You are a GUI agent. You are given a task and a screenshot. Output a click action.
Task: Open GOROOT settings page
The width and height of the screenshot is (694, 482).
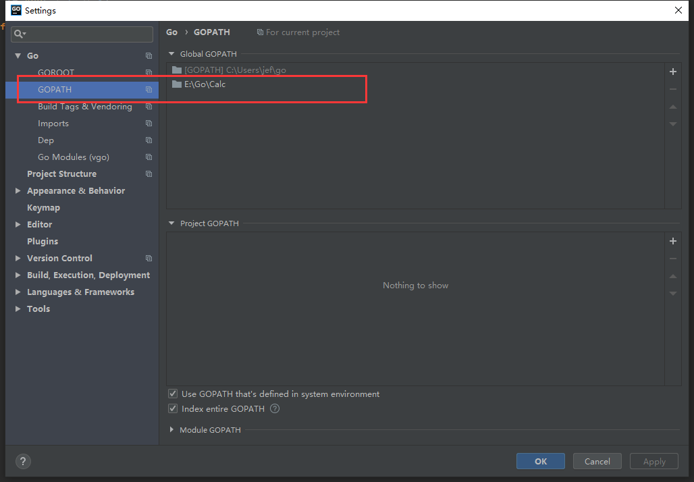56,72
